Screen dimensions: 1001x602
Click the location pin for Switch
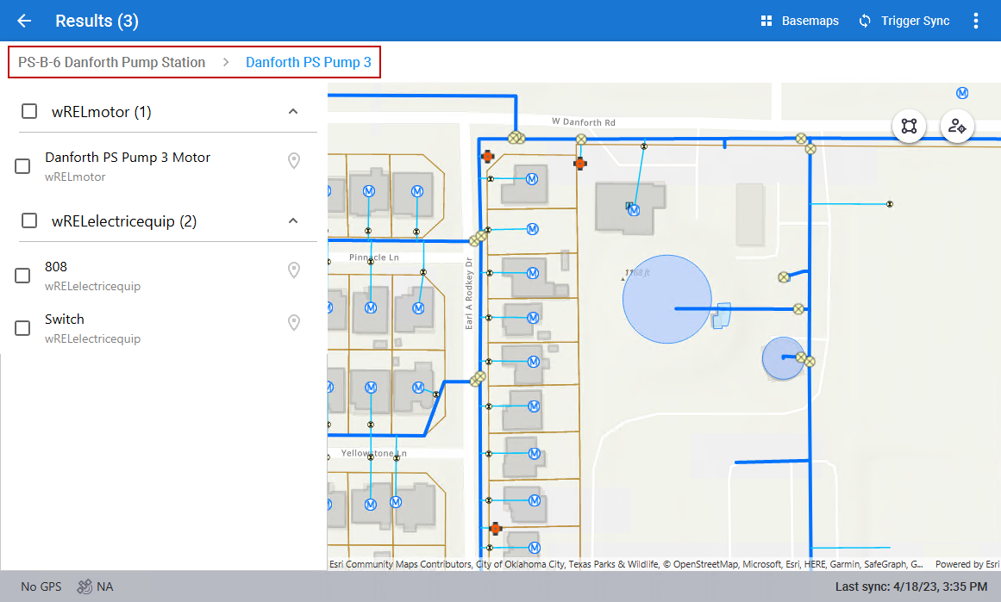point(294,323)
